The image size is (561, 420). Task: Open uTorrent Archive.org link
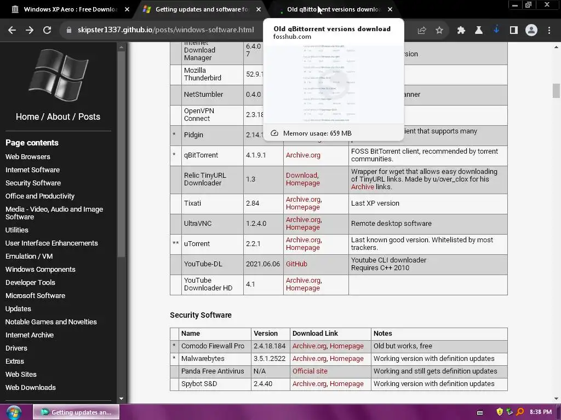coord(303,240)
